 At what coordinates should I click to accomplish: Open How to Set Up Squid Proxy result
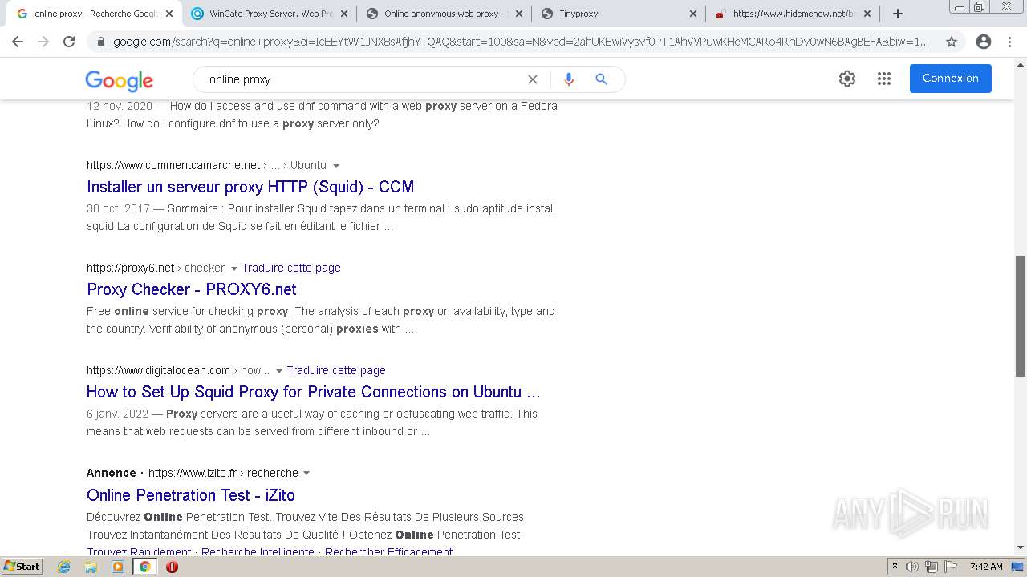pos(314,392)
